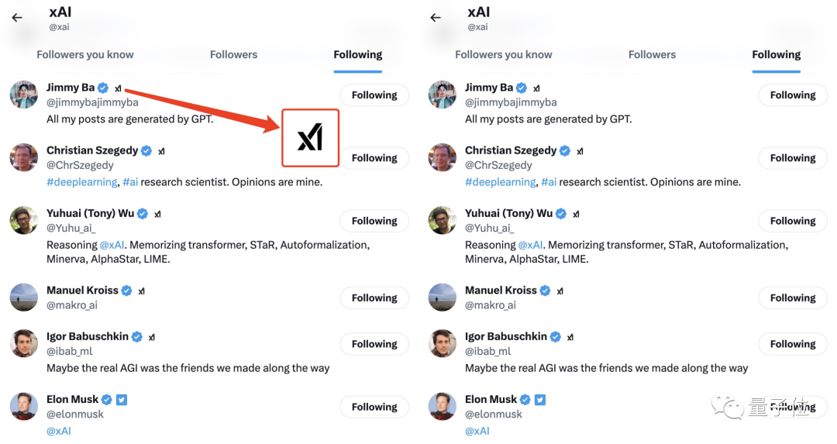The width and height of the screenshot is (837, 444).
Task: Click xAI affiliation badge beside Christian Szegedy, left panel
Action: [161, 151]
